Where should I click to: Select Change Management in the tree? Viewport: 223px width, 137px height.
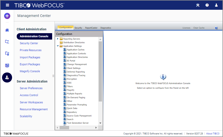click(77, 64)
